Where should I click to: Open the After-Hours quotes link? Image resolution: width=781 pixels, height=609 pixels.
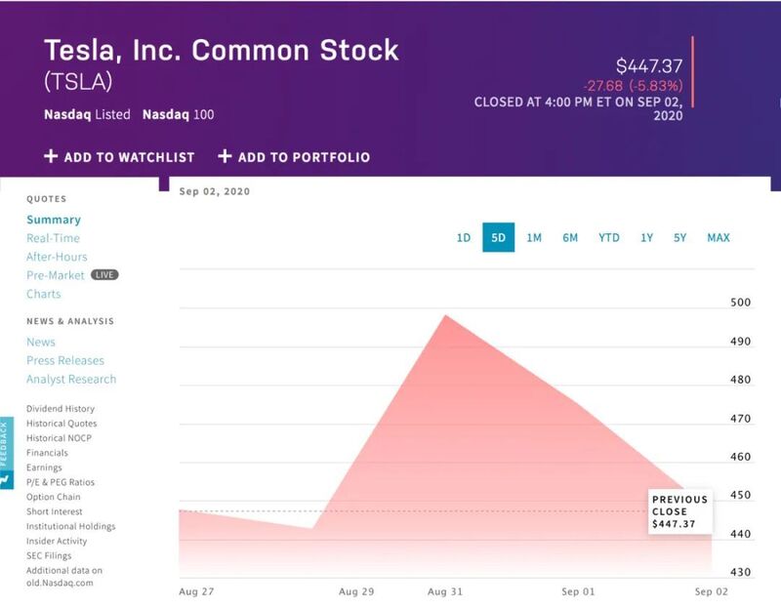[57, 257]
